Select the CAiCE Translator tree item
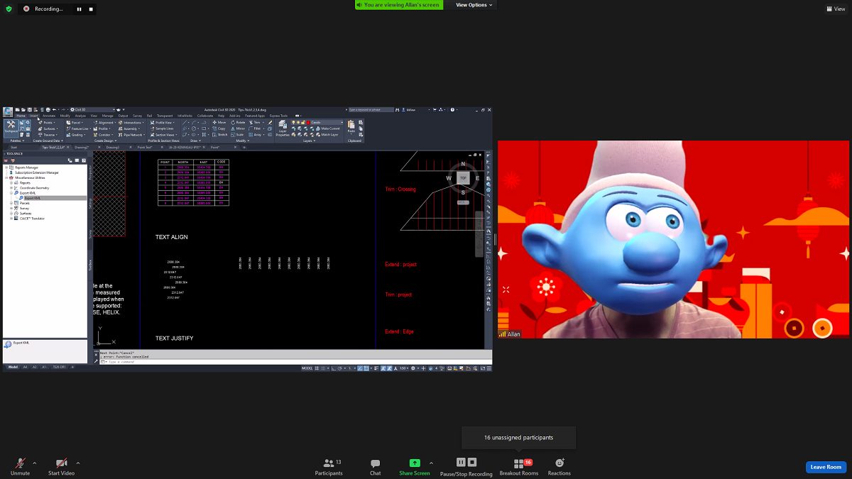 [32, 219]
